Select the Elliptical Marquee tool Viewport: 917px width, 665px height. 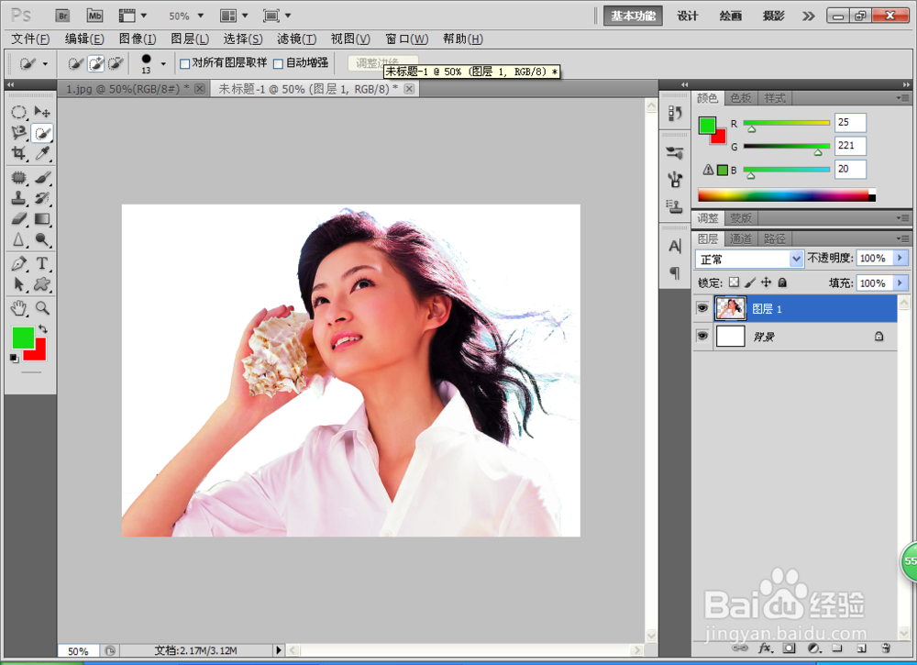pos(18,112)
